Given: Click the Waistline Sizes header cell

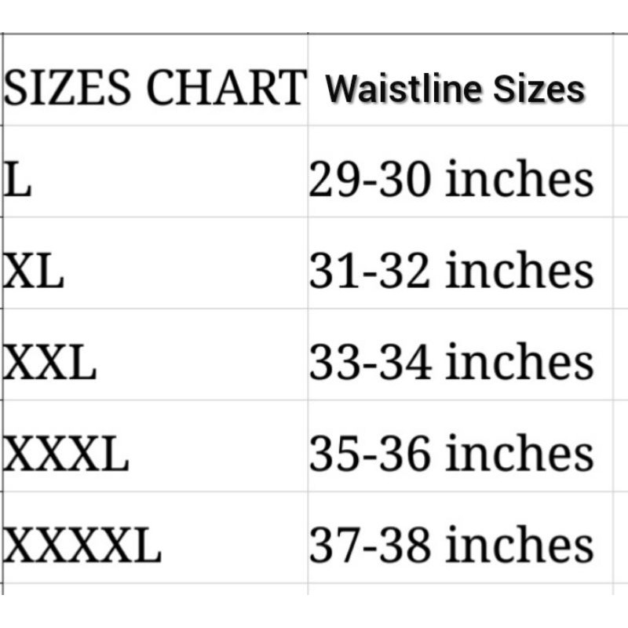Looking at the screenshot, I should (456, 88).
